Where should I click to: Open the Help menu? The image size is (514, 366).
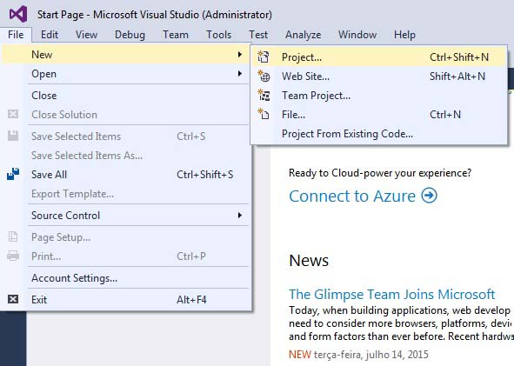[404, 35]
